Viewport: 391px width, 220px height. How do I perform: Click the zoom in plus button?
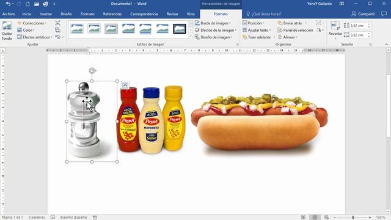(x=370, y=218)
